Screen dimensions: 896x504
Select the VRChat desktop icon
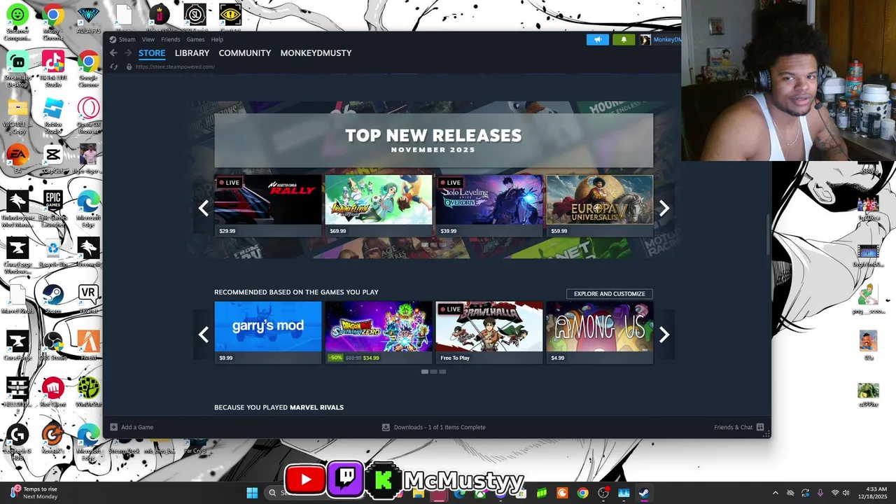pyautogui.click(x=88, y=300)
